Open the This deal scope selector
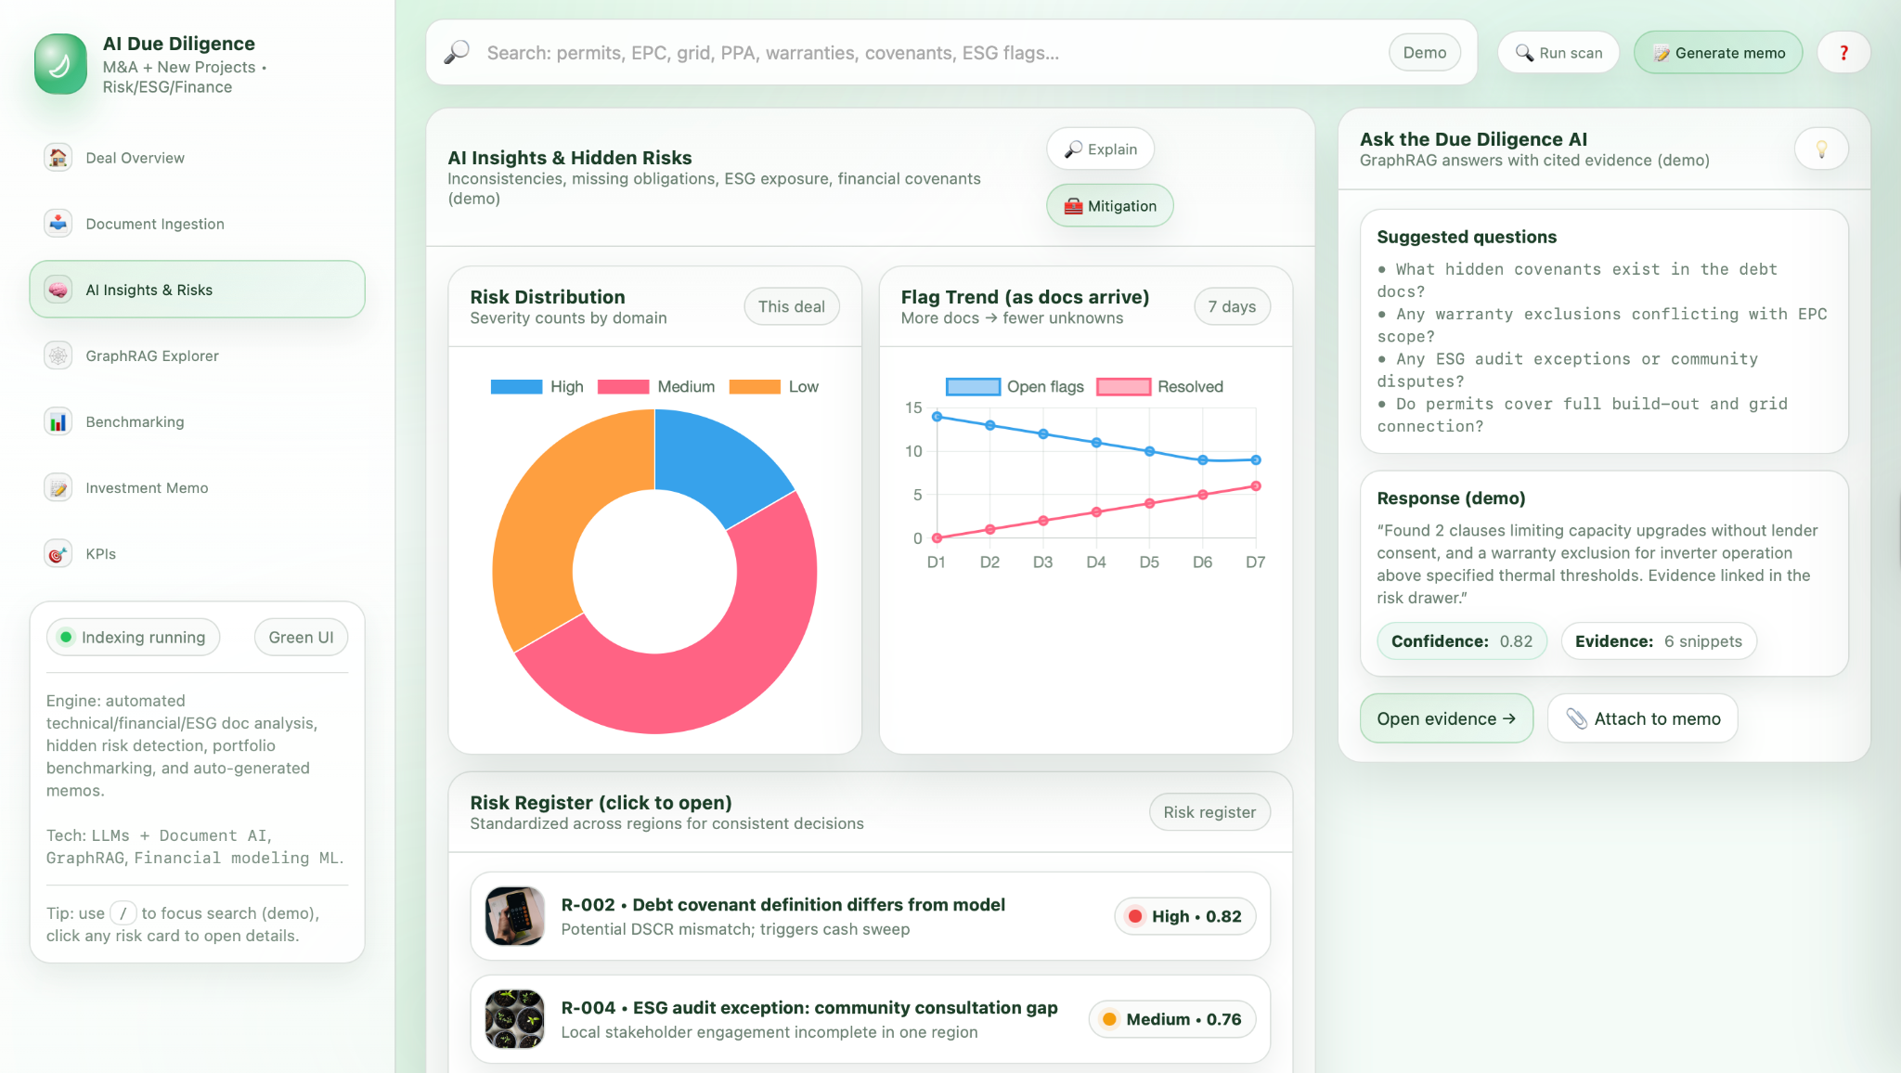This screenshot has width=1901, height=1073. (x=791, y=307)
